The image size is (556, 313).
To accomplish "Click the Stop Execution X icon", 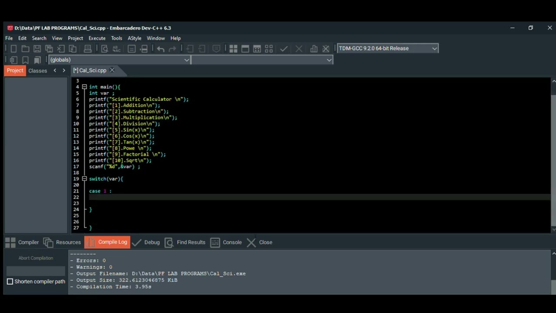I will point(299,49).
